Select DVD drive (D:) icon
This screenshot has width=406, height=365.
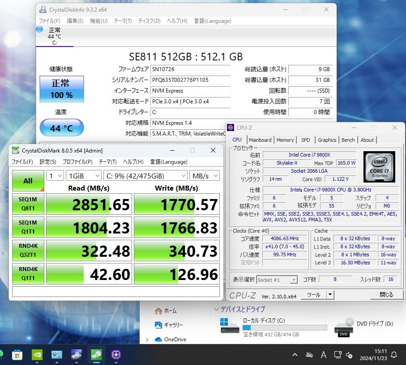[x=344, y=327]
